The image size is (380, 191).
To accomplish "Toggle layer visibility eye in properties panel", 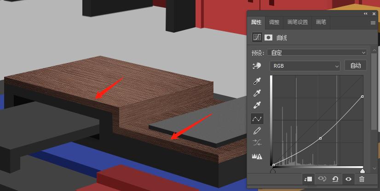I will tap(349, 179).
